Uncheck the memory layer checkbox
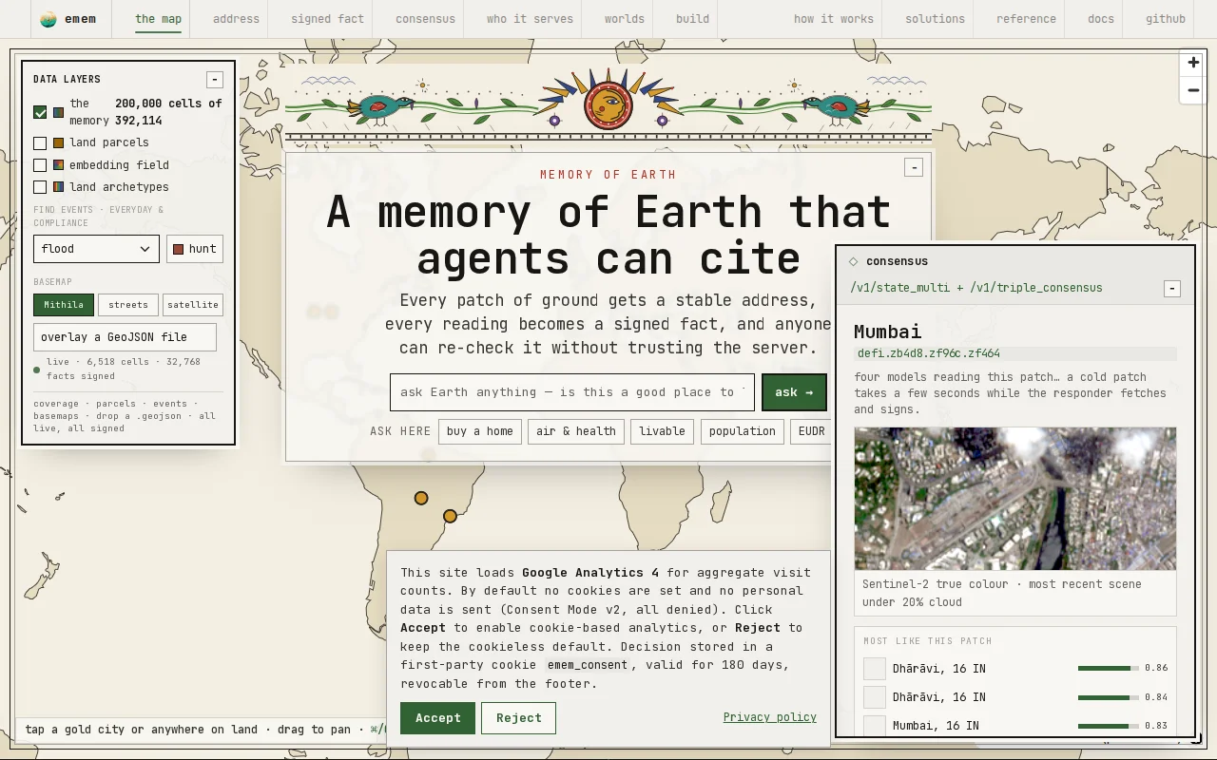1217x760 pixels. tap(40, 112)
